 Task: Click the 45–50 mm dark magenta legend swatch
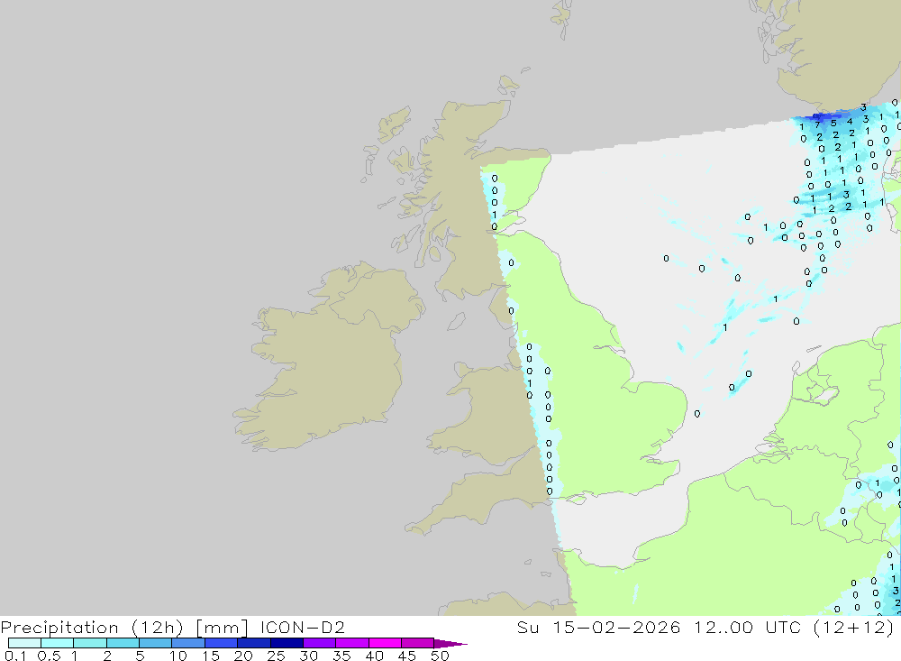click(x=418, y=643)
